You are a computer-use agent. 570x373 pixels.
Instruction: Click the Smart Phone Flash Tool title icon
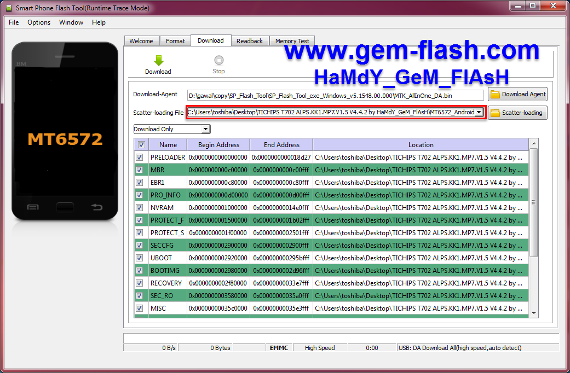tap(9, 8)
